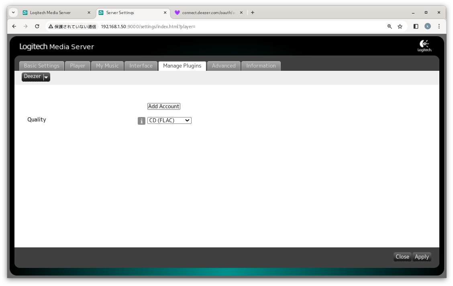
Task: Select the Manage Plugins tab
Action: coord(182,66)
